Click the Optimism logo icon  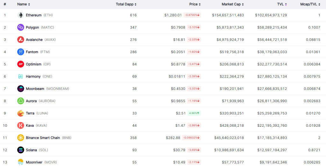coord(21,64)
